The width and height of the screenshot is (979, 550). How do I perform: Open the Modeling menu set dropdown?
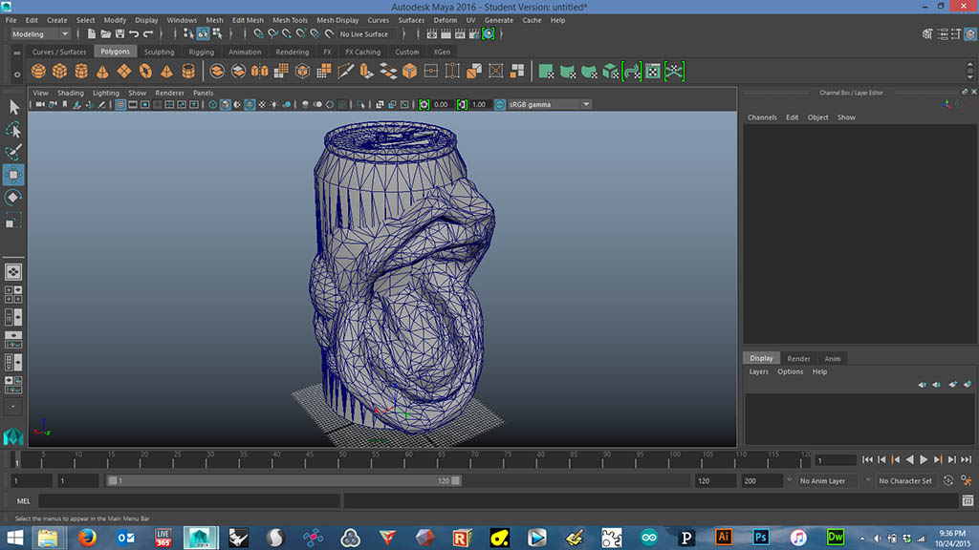click(38, 34)
